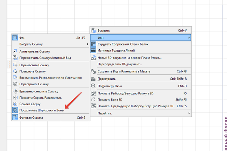Click Переключить Ссылку/Активный Вид icon

15,58
